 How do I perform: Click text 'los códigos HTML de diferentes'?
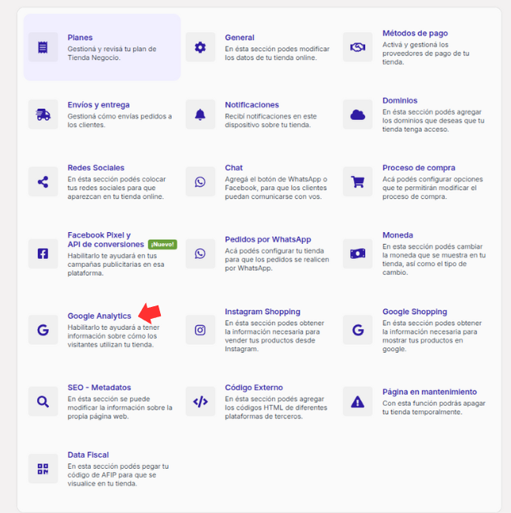(x=276, y=408)
